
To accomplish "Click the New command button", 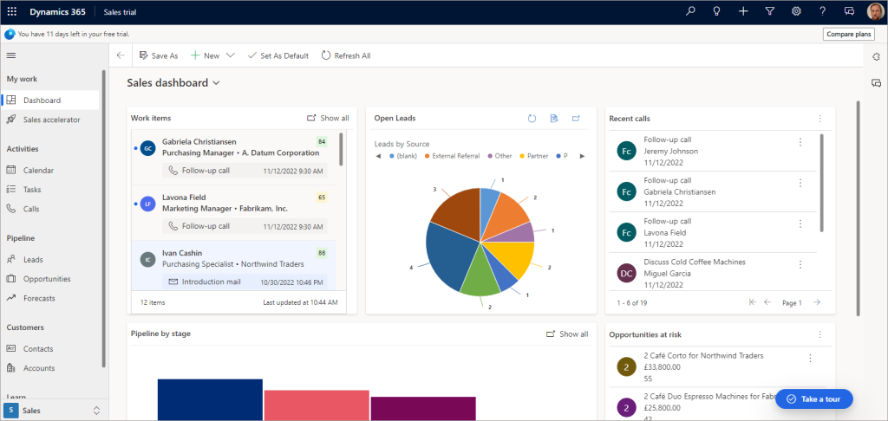I will click(205, 55).
